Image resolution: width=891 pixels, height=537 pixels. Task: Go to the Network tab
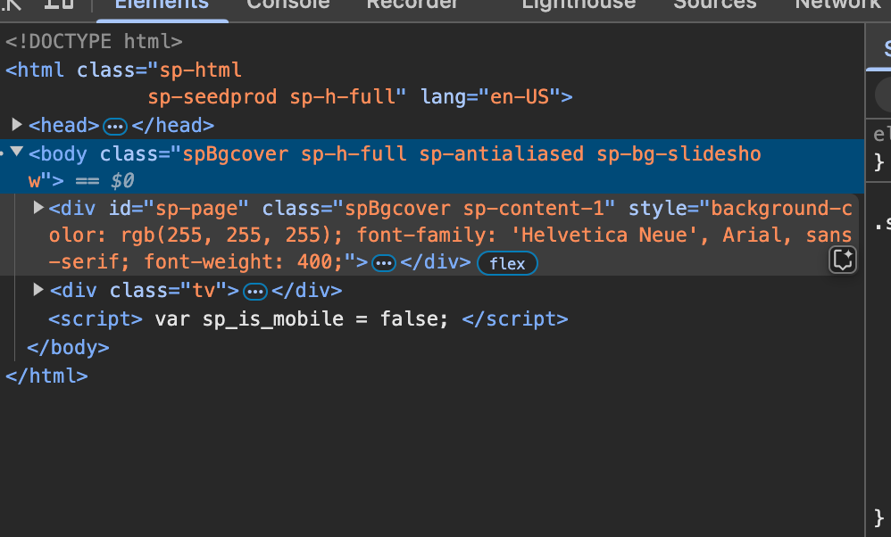[837, 4]
